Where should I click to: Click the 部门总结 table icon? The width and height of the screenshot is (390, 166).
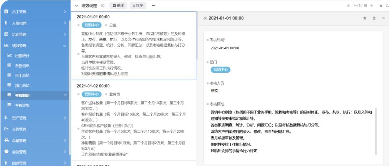(x=9, y=85)
